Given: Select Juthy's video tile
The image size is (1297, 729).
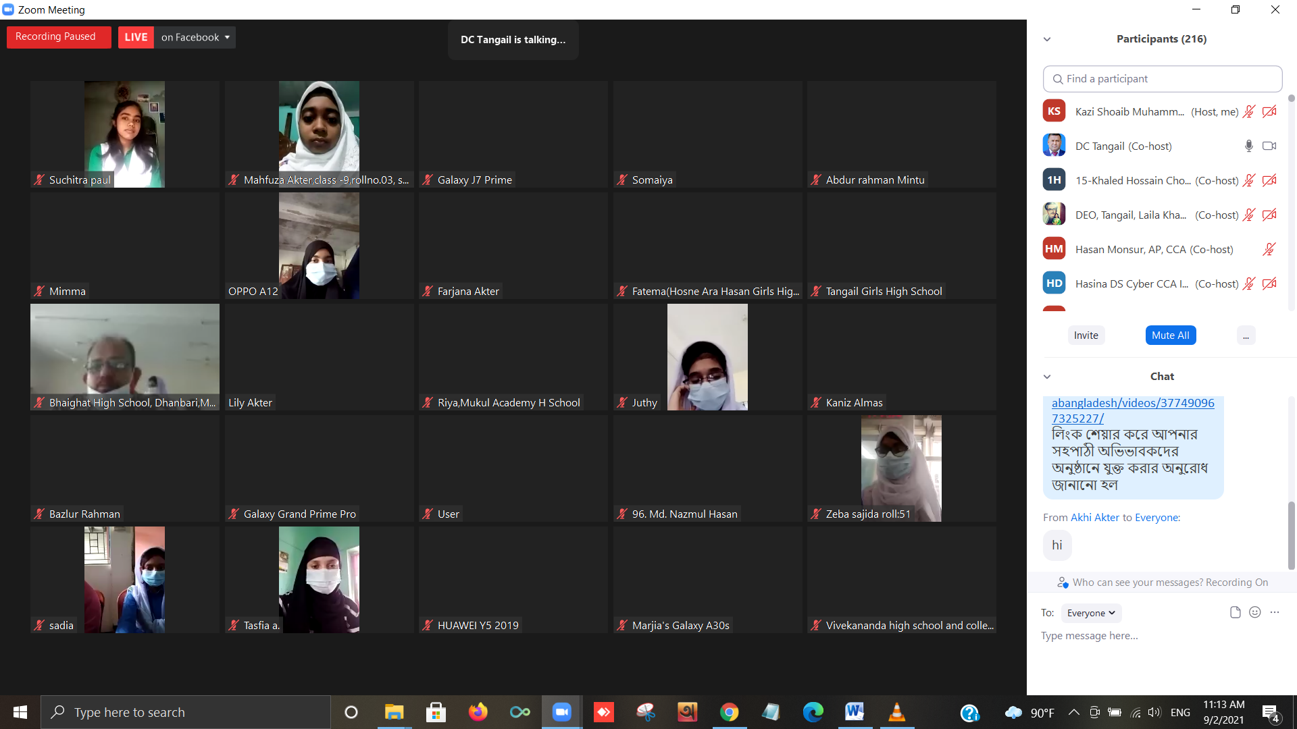Looking at the screenshot, I should pos(707,357).
